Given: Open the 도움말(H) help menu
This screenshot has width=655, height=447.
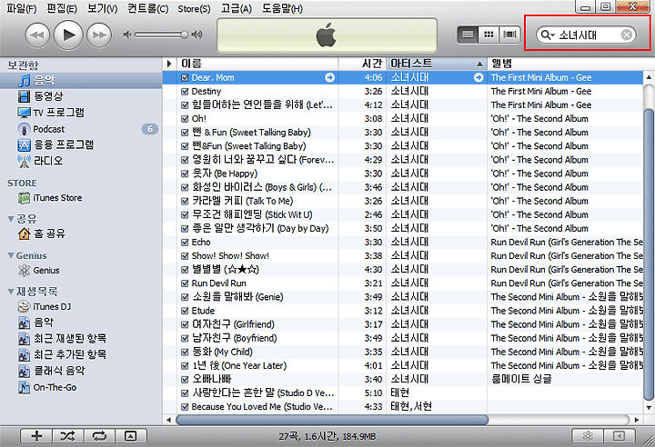Looking at the screenshot, I should 282,8.
